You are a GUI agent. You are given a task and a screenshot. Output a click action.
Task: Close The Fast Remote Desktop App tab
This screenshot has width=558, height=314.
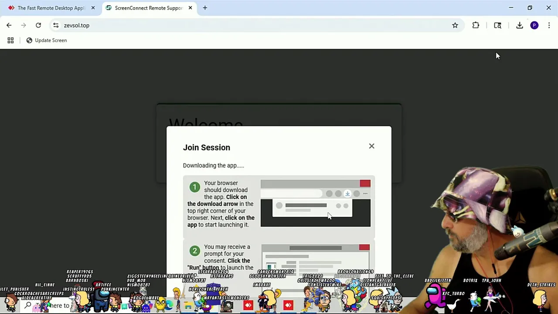click(93, 8)
